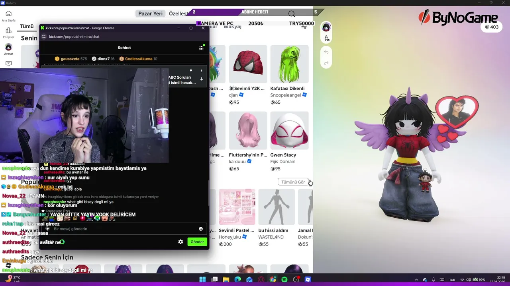Image resolution: width=510 pixels, height=286 pixels.
Task: Select the Pazar Yeri tab
Action: click(150, 14)
